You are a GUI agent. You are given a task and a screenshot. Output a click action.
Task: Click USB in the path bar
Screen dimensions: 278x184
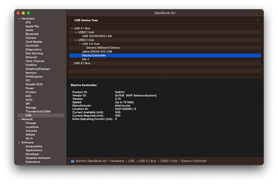pyautogui.click(x=131, y=161)
